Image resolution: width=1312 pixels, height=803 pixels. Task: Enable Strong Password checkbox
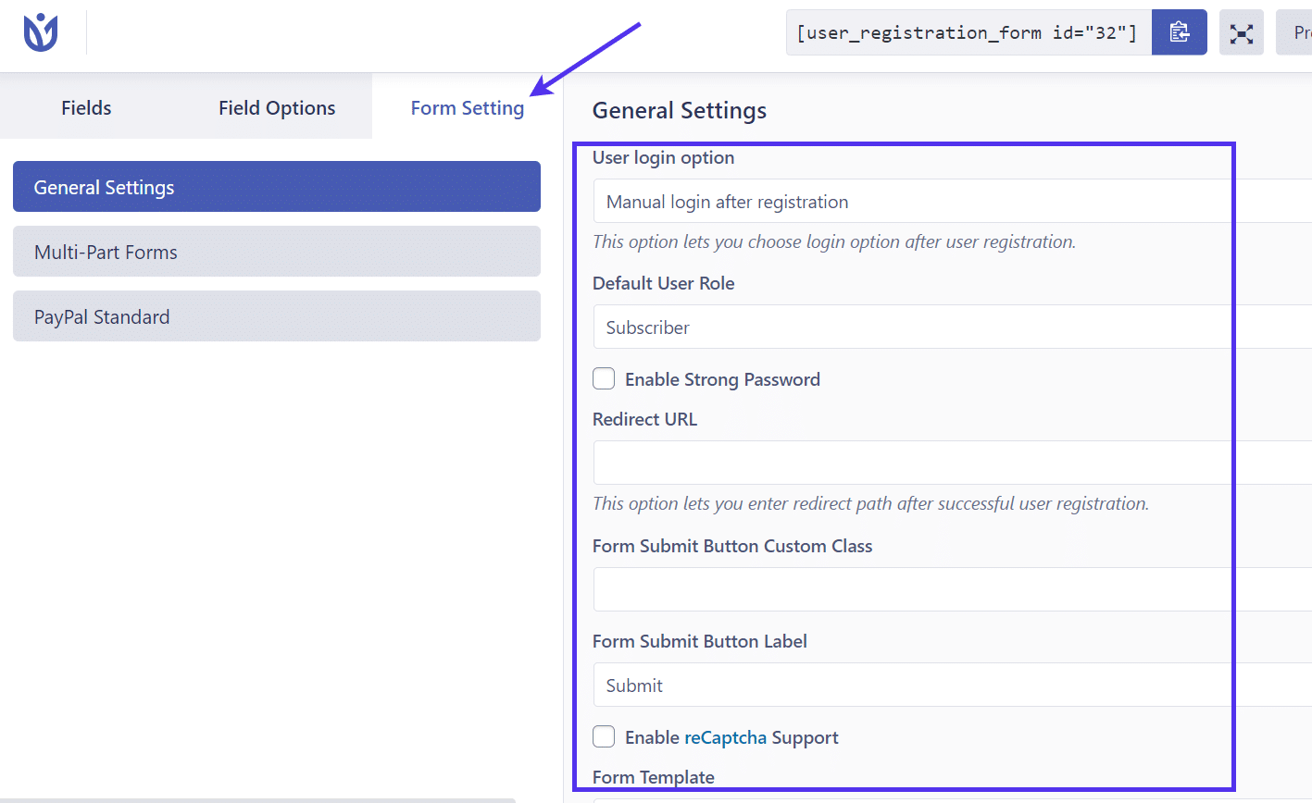pyautogui.click(x=603, y=378)
